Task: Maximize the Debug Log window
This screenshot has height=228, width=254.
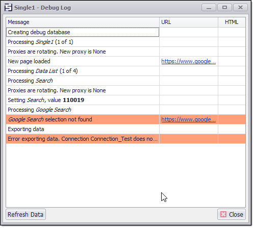Action: click(x=224, y=8)
